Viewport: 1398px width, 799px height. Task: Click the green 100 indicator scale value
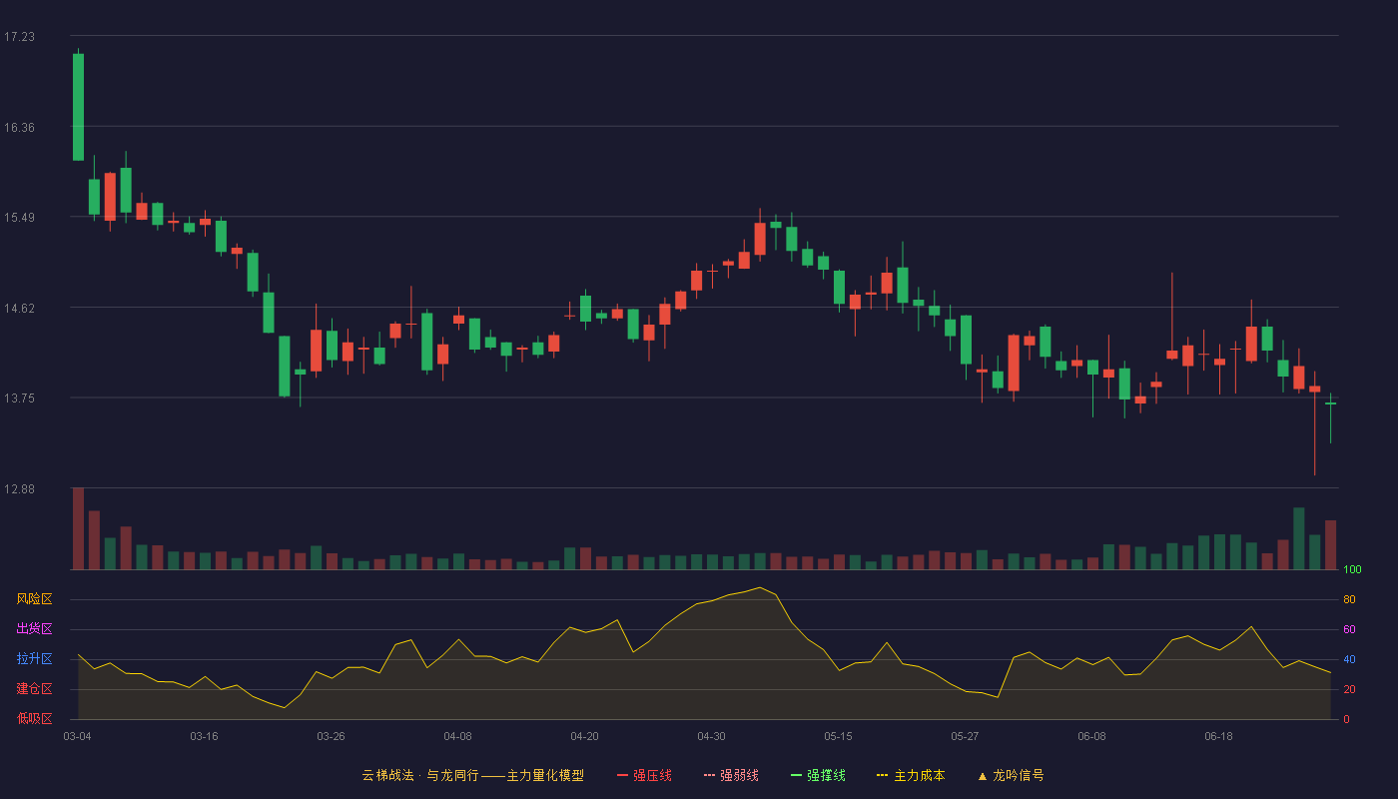point(1352,570)
